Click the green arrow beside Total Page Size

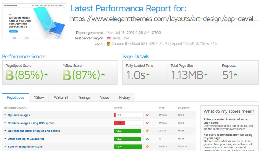(x=206, y=75)
